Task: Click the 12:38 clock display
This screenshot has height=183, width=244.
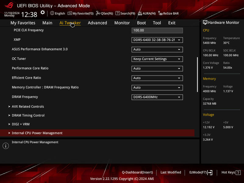Action: pos(29,15)
